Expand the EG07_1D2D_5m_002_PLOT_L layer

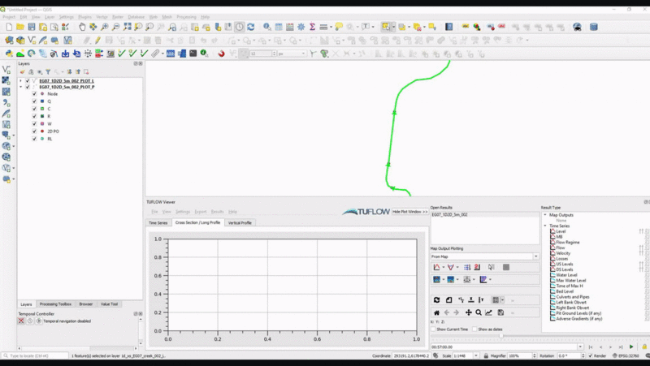coord(20,81)
